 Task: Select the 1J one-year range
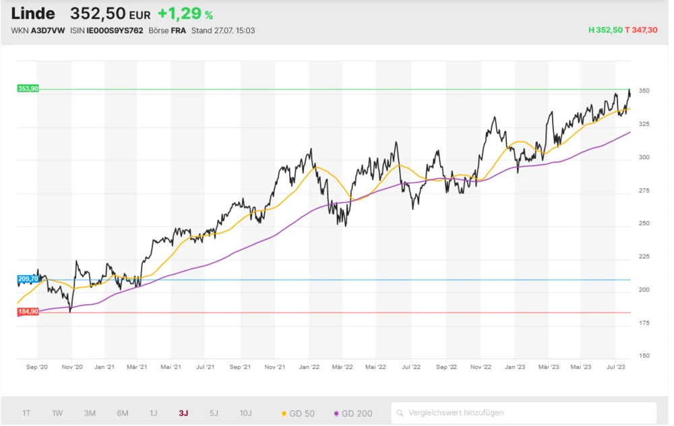tap(153, 413)
